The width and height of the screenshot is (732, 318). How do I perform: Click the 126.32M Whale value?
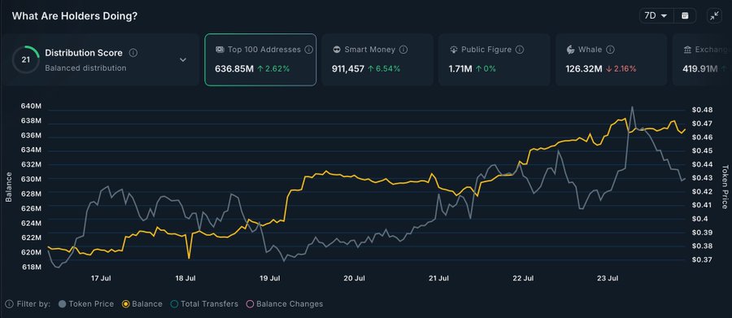coord(585,69)
